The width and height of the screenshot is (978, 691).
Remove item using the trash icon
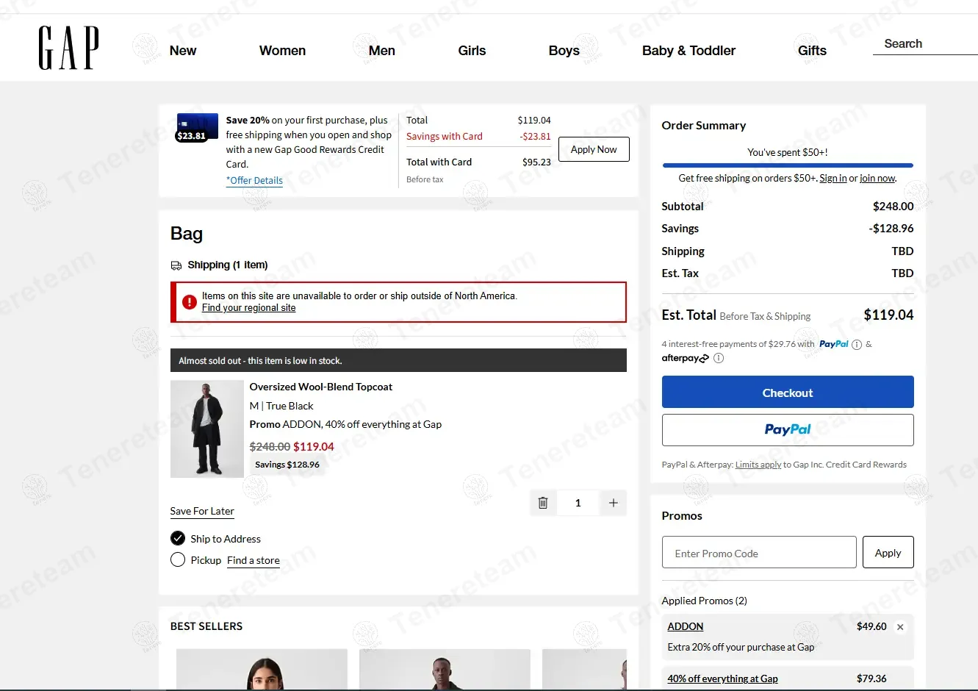[x=543, y=503]
